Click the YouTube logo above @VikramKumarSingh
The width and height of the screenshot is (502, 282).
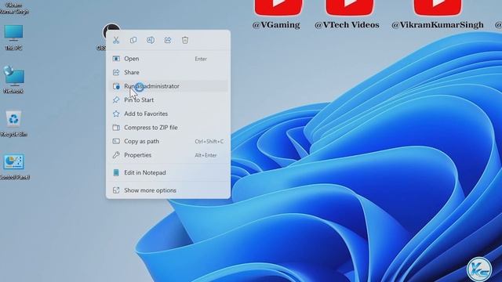click(438, 8)
